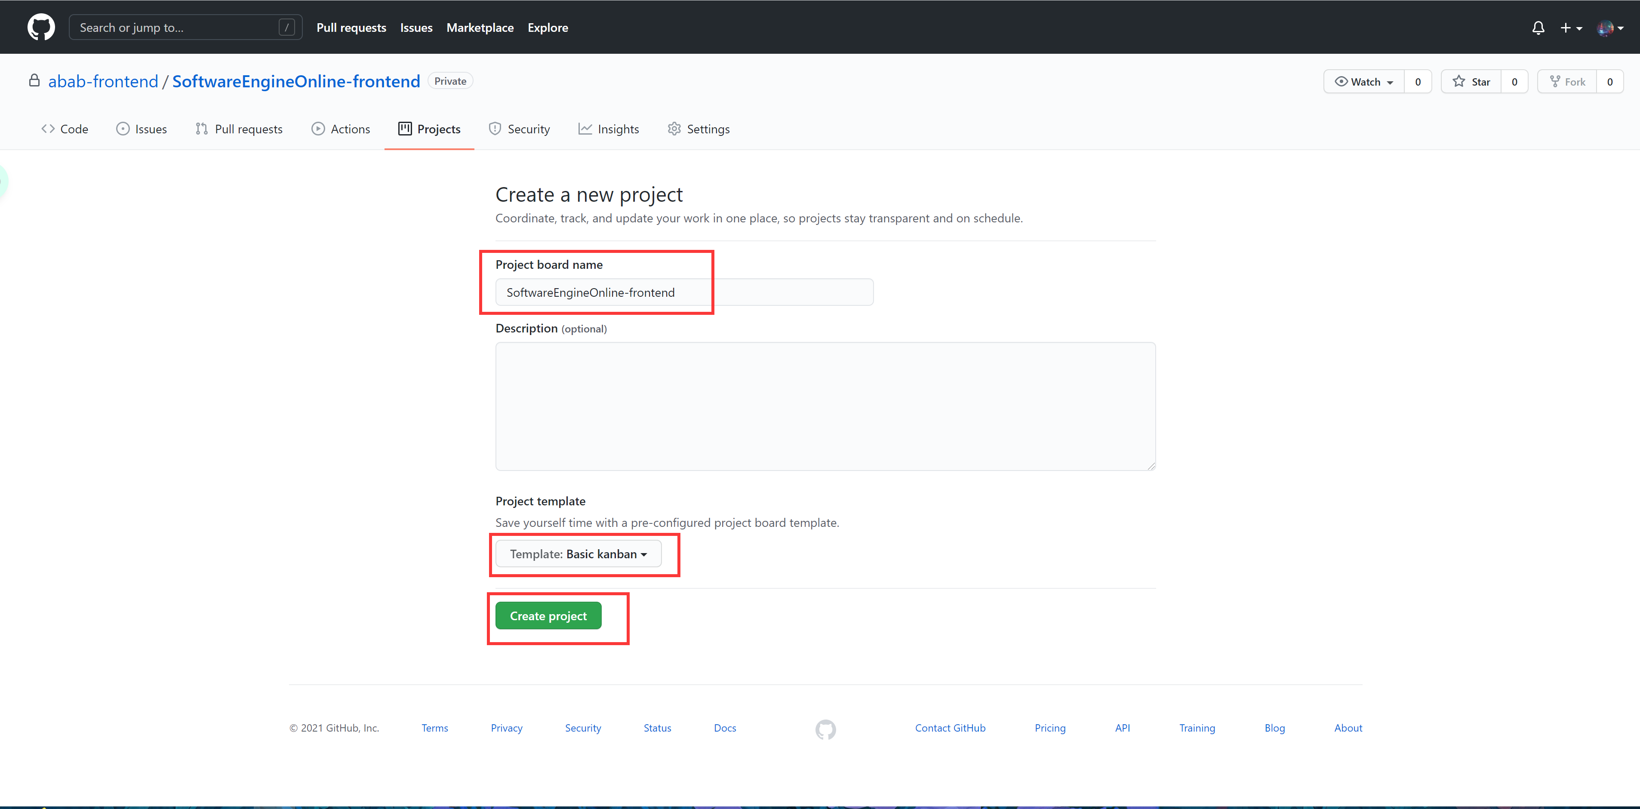
Task: Open the notifications bell icon
Action: pyautogui.click(x=1538, y=28)
